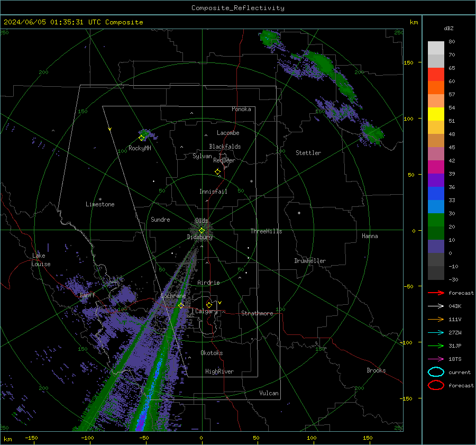476x445 pixels.
Task: Select the blue 36 dBZ color swatch
Action: (436, 193)
